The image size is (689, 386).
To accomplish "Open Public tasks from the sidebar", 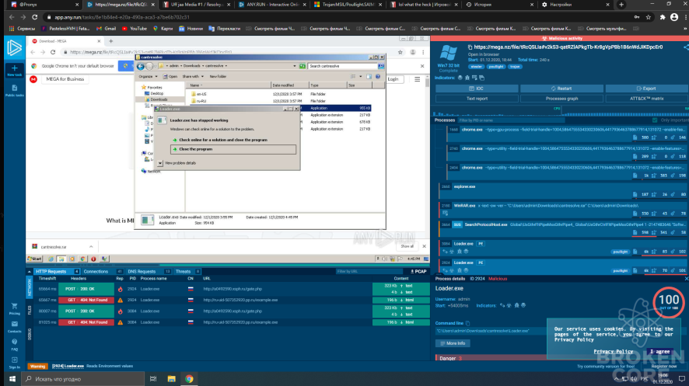I will pyautogui.click(x=14, y=90).
